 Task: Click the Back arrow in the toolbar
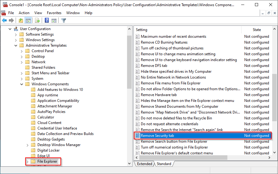coord(4,21)
